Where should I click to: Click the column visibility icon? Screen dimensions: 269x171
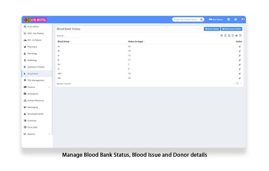[240, 36]
